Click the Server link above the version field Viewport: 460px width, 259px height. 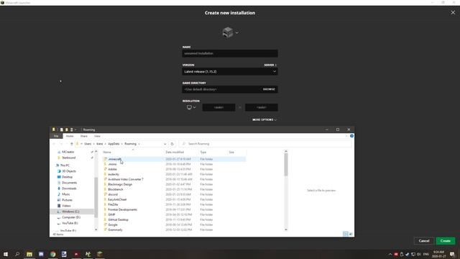(x=270, y=65)
